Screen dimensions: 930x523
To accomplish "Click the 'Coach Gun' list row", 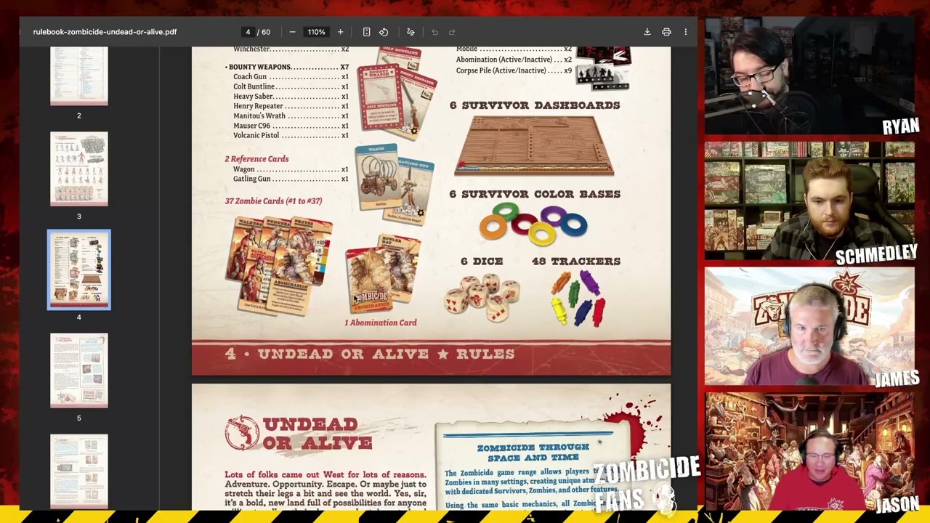I will (291, 77).
